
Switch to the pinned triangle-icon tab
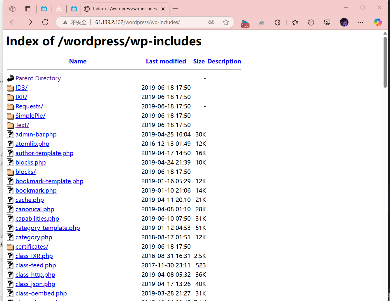[x=59, y=9]
